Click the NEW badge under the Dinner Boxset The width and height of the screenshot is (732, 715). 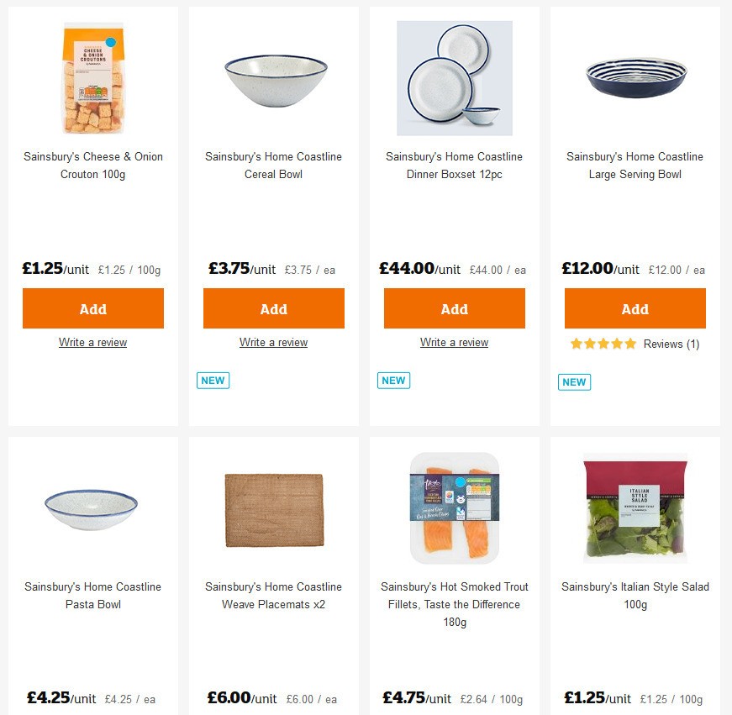point(393,381)
